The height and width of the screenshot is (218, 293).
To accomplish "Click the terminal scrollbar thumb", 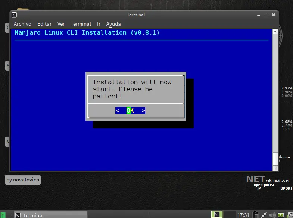I will [275, 159].
